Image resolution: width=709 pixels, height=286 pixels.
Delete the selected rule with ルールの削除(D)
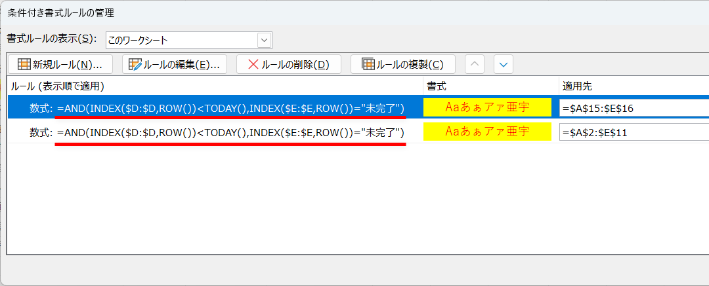[x=288, y=65]
